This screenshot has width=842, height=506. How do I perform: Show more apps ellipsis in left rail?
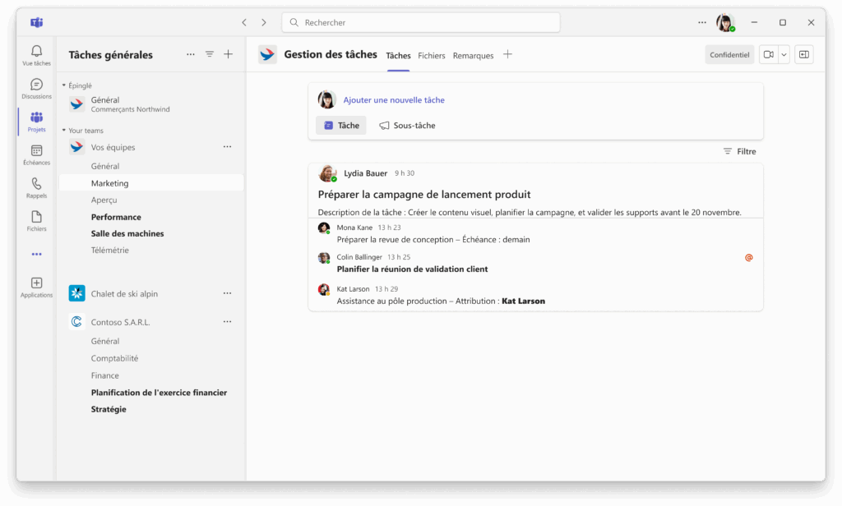(36, 255)
